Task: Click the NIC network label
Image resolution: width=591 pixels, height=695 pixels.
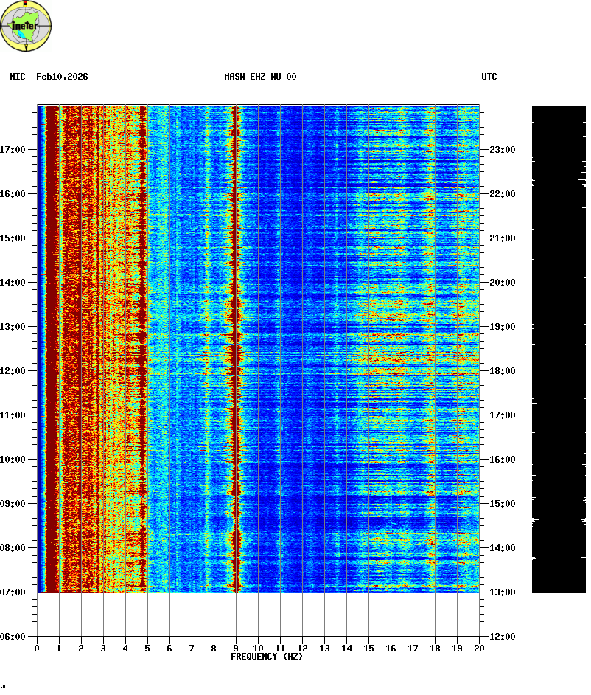Action: pyautogui.click(x=18, y=77)
